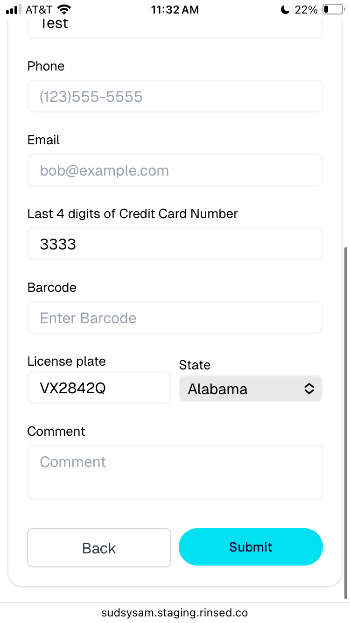Go back using the Back button
350x623 pixels.
coord(99,548)
